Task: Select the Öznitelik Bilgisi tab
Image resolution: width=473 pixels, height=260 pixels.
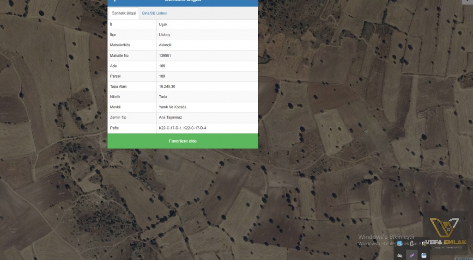Action: (x=124, y=13)
